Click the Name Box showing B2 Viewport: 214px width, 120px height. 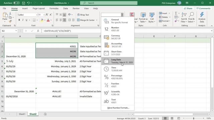(x=9, y=31)
